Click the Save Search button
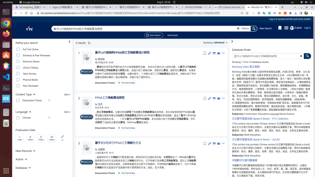315x177 pixels. tap(153, 35)
